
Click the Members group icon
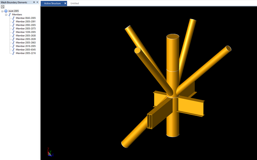tap(10, 14)
